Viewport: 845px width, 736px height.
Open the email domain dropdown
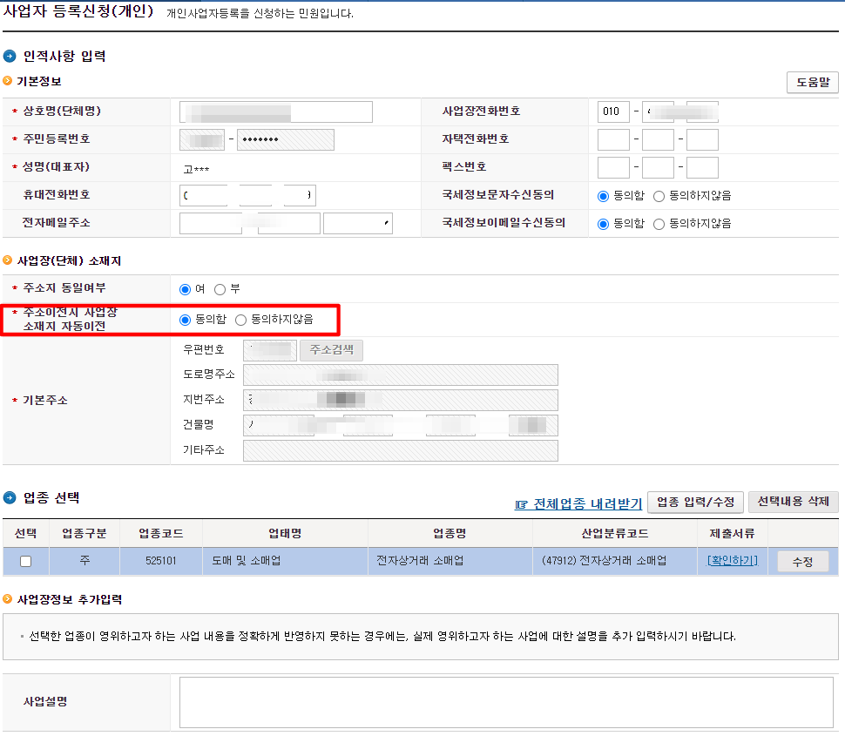[x=357, y=223]
